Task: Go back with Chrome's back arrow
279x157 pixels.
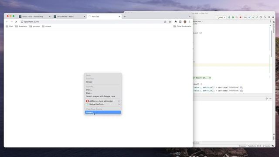Action: (7, 22)
